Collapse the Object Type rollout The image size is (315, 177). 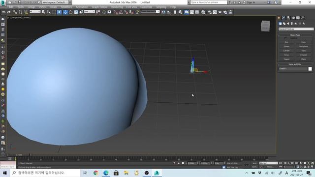[x=295, y=35]
